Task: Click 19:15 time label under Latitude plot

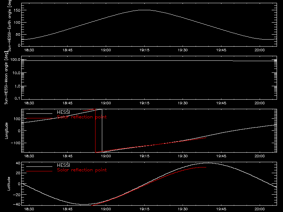Action: tap(144, 209)
